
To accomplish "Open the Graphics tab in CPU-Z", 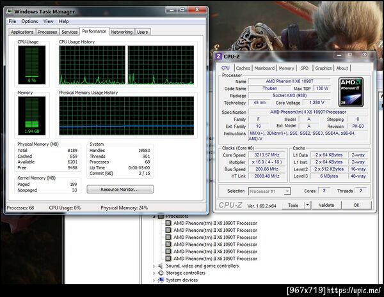I will (323, 68).
